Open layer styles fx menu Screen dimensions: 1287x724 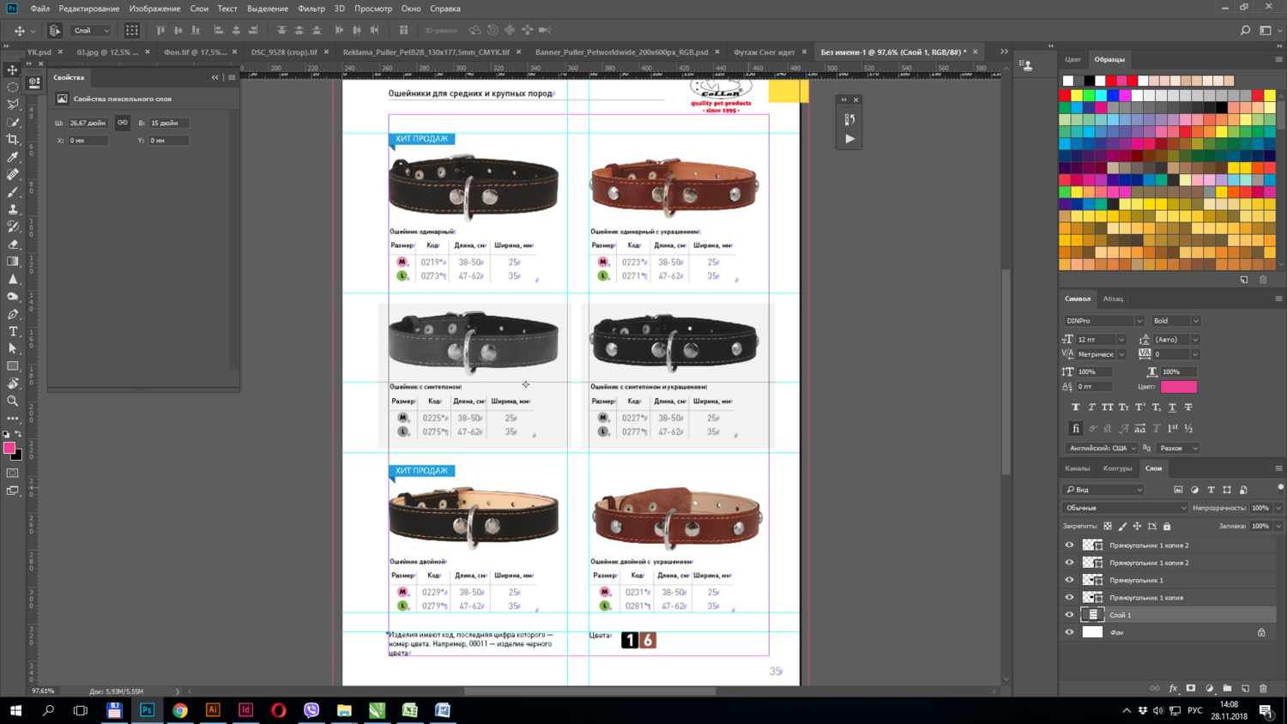coord(1173,688)
